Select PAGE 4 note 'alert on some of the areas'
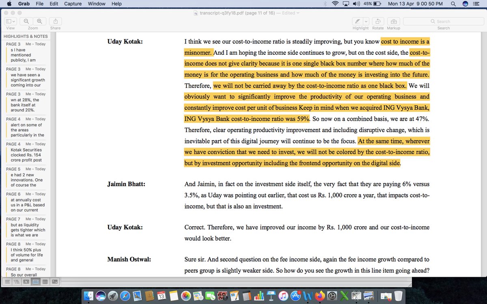This screenshot has width=487, height=304. coord(26,127)
